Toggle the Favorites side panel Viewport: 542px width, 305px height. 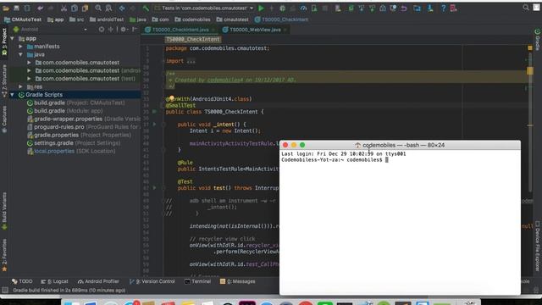coord(4,255)
